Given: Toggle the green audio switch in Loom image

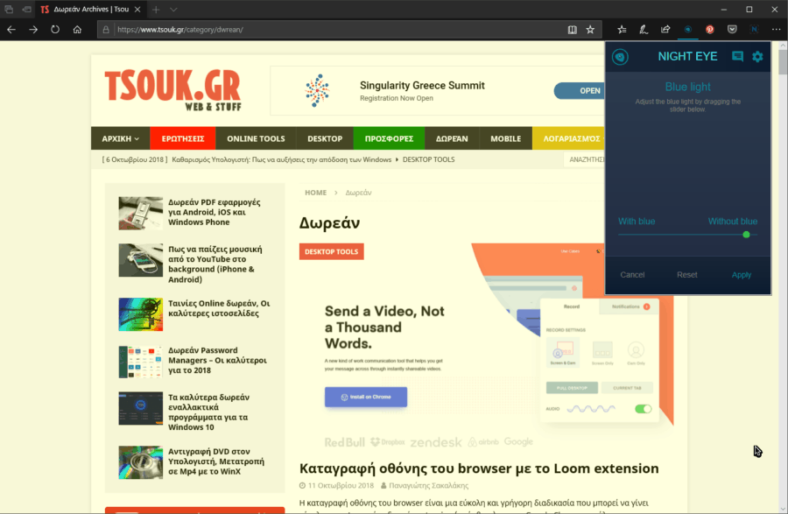Looking at the screenshot, I should (643, 408).
